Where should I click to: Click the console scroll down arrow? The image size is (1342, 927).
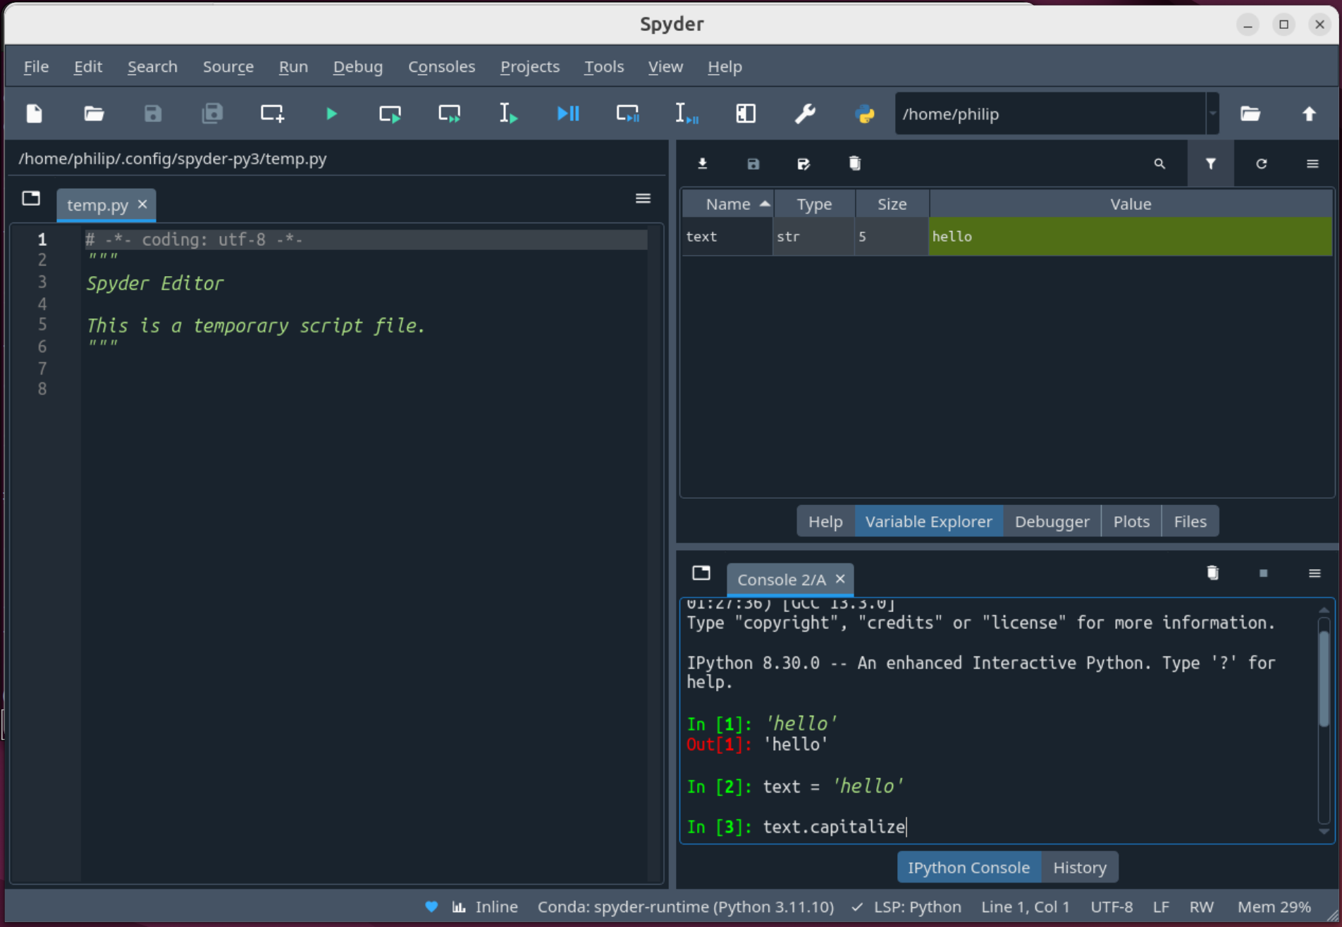click(1324, 832)
